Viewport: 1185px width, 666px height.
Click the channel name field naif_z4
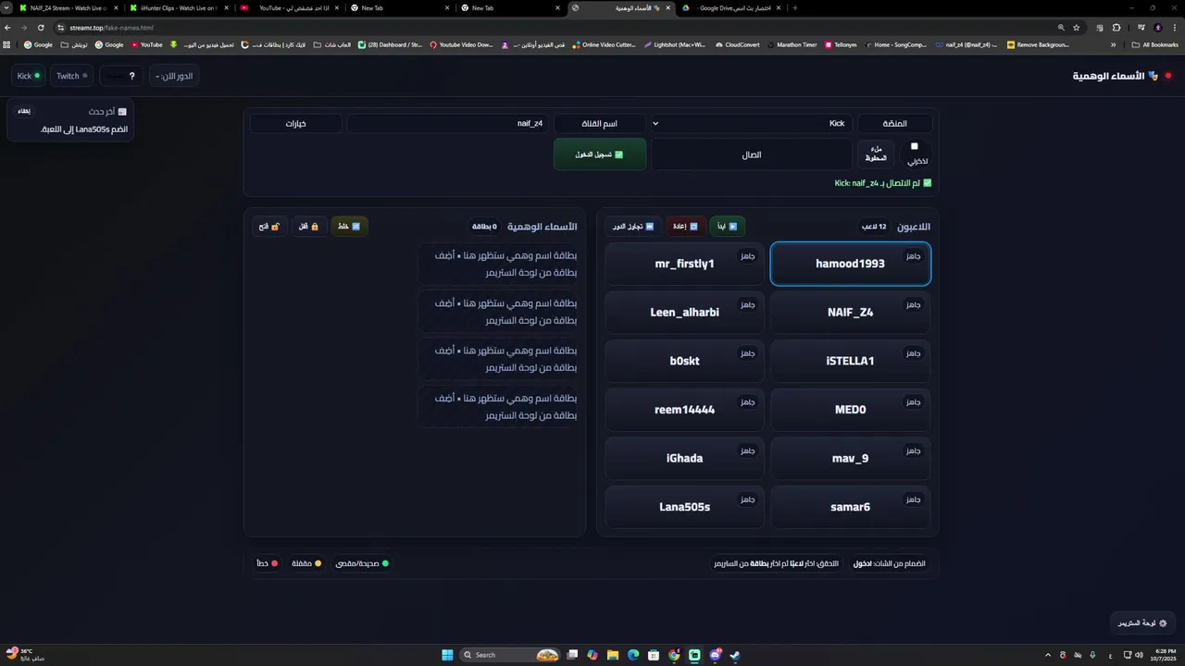pyautogui.click(x=447, y=123)
